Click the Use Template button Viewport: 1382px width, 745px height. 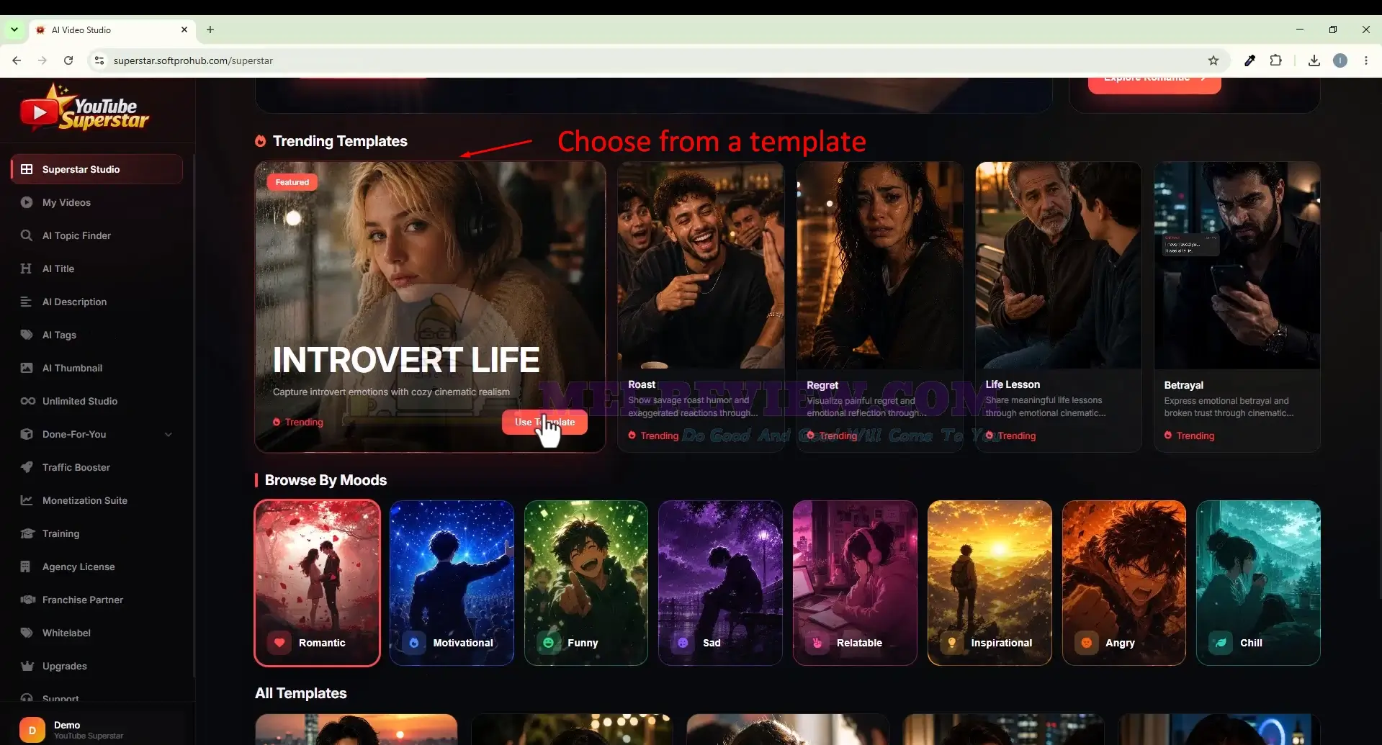tap(544, 422)
